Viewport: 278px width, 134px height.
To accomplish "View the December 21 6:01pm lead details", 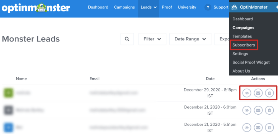I will point(247,110).
